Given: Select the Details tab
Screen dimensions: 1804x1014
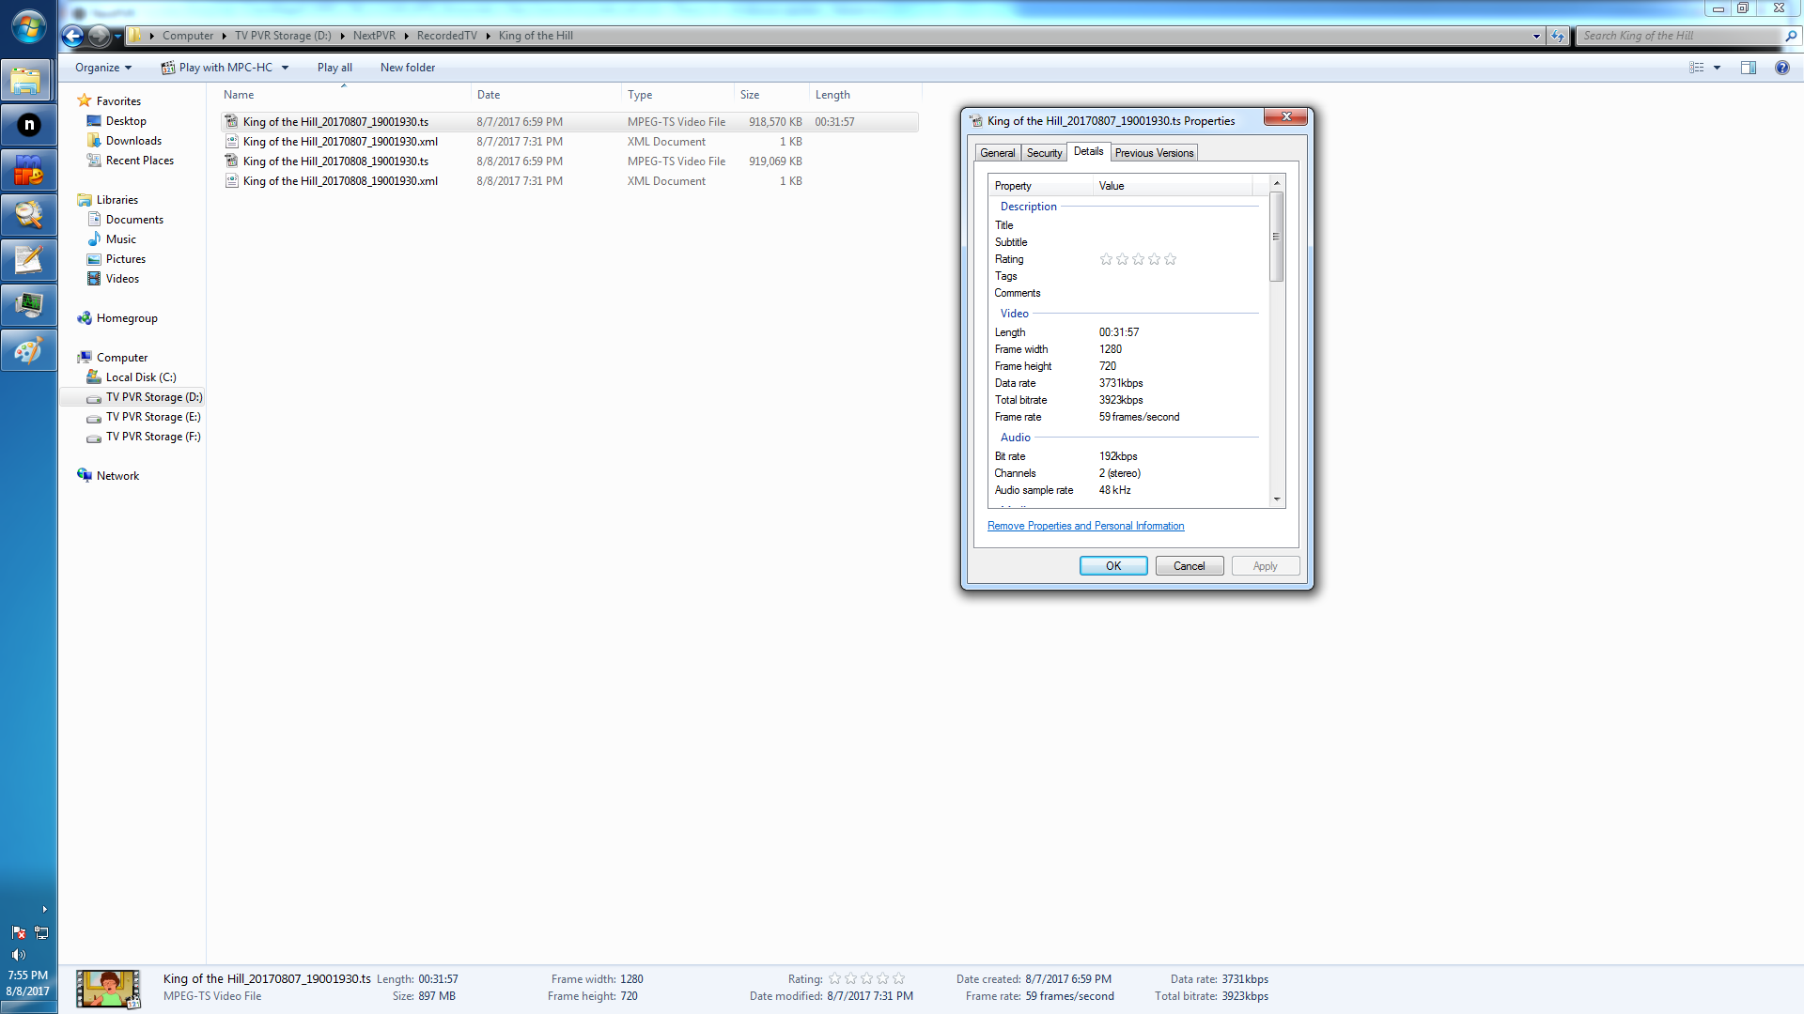Looking at the screenshot, I should 1088,151.
